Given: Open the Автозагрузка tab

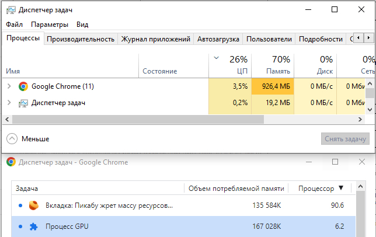Looking at the screenshot, I should (218, 39).
